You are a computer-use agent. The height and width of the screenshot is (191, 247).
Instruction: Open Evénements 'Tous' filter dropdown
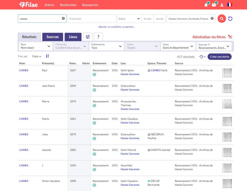[106, 46]
